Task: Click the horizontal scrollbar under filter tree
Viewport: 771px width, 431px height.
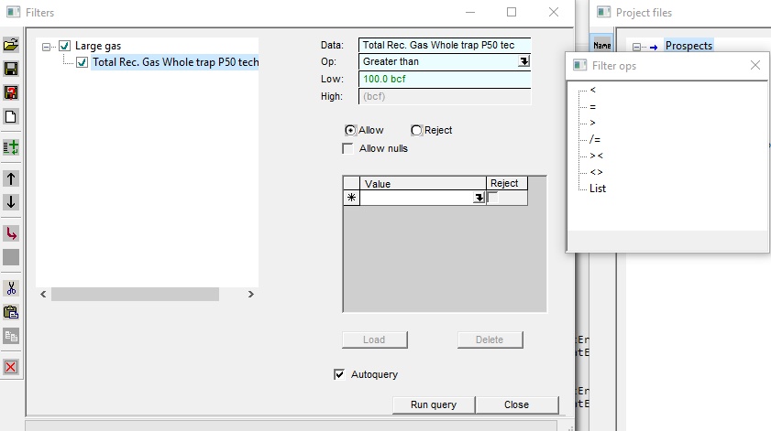Action: coord(135,294)
